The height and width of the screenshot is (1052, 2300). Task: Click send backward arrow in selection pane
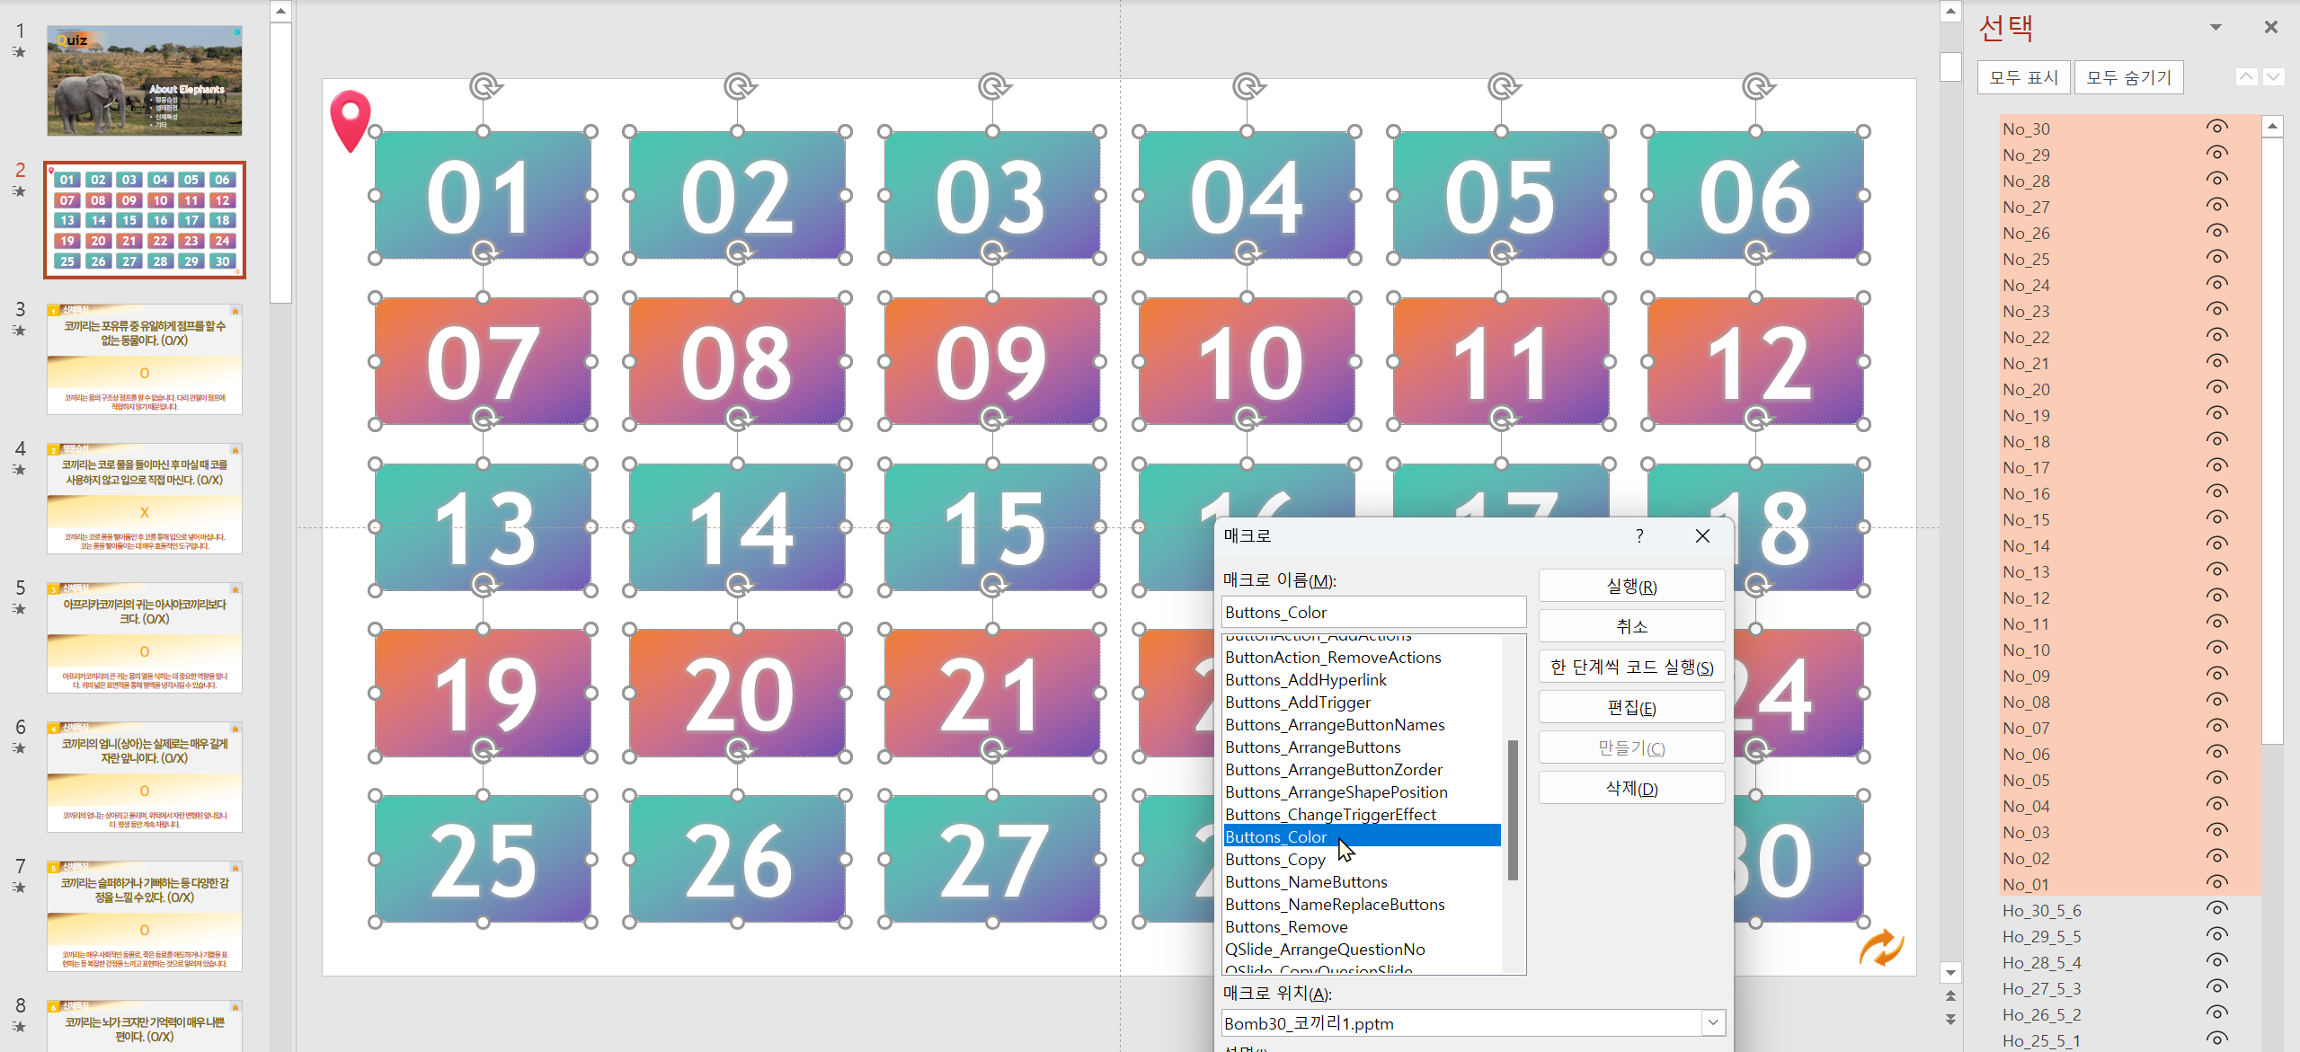pos(2273,77)
